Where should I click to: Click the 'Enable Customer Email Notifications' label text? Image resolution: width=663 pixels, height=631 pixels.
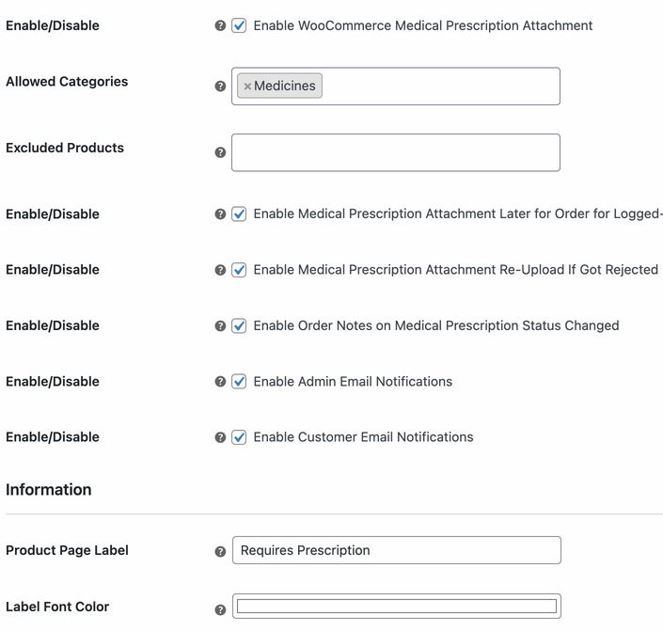(363, 437)
